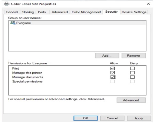Open the Advanced tab
The width and height of the screenshot is (154, 125).
tap(60, 12)
